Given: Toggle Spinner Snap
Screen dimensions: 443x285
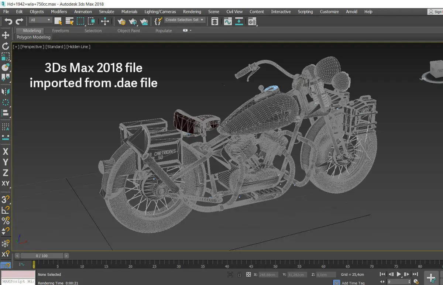Looking at the screenshot, I should [6, 231].
